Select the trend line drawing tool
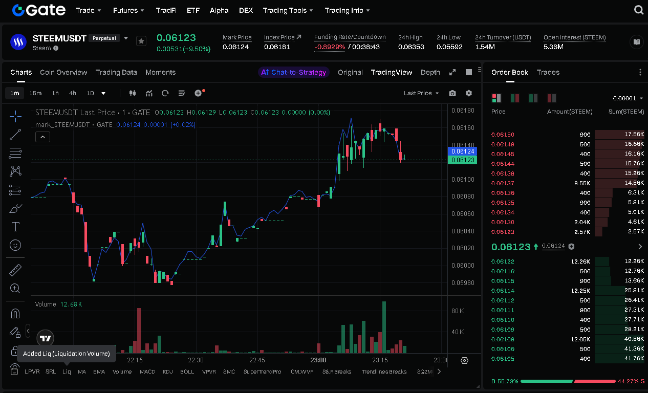648x393 pixels. (15, 135)
